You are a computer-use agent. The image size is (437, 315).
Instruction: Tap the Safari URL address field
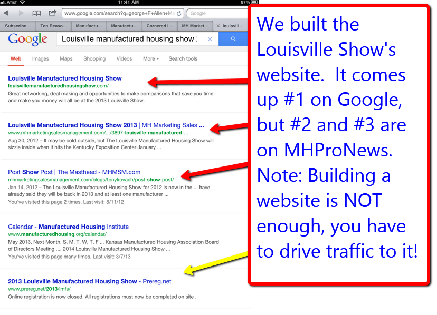(x=123, y=13)
